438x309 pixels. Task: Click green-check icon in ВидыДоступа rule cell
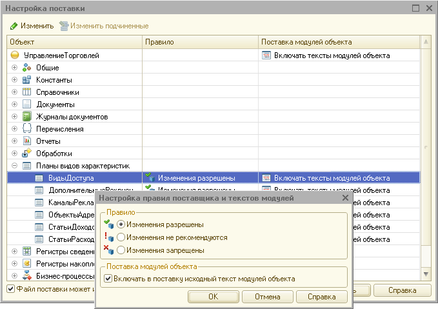tap(150, 177)
